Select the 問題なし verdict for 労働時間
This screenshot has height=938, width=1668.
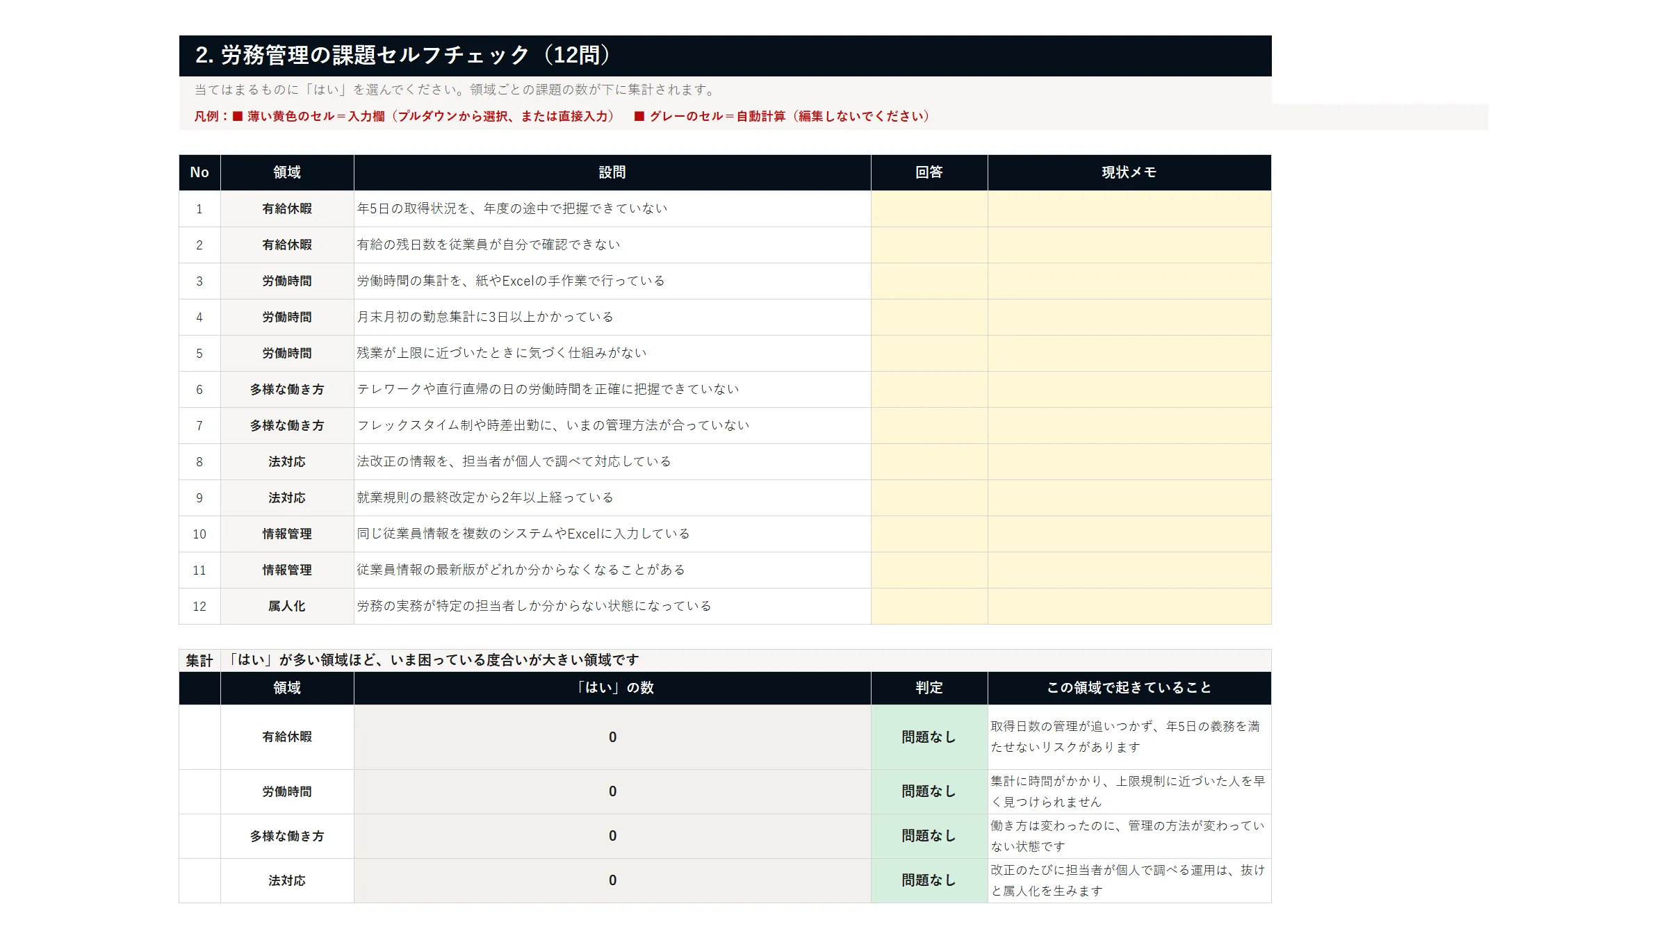tap(929, 791)
